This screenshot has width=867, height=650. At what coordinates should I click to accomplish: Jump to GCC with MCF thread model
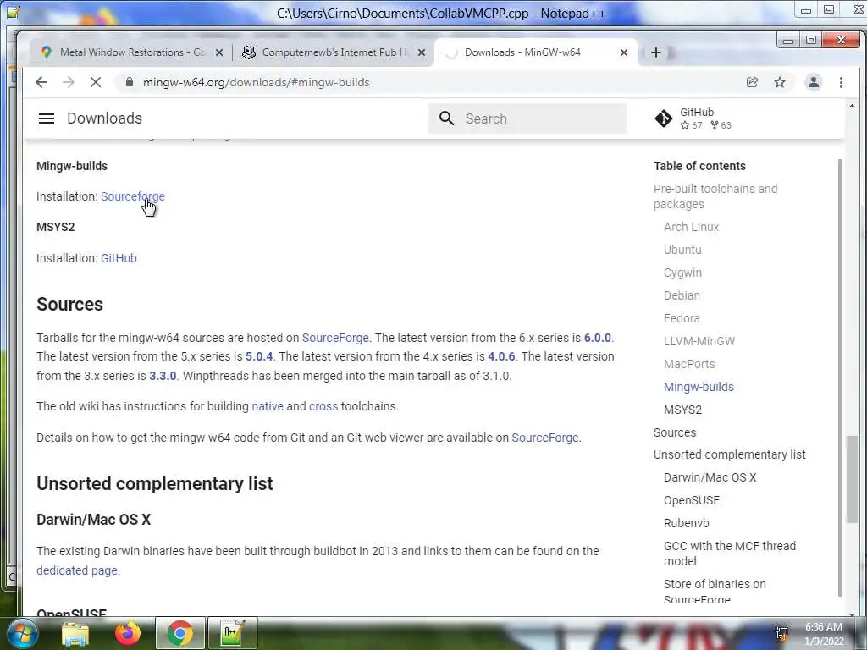(729, 554)
